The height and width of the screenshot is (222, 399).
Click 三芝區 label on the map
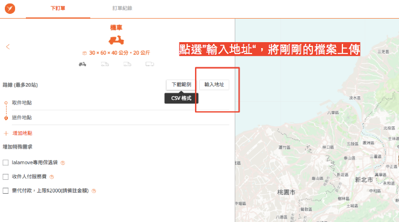point(383,52)
